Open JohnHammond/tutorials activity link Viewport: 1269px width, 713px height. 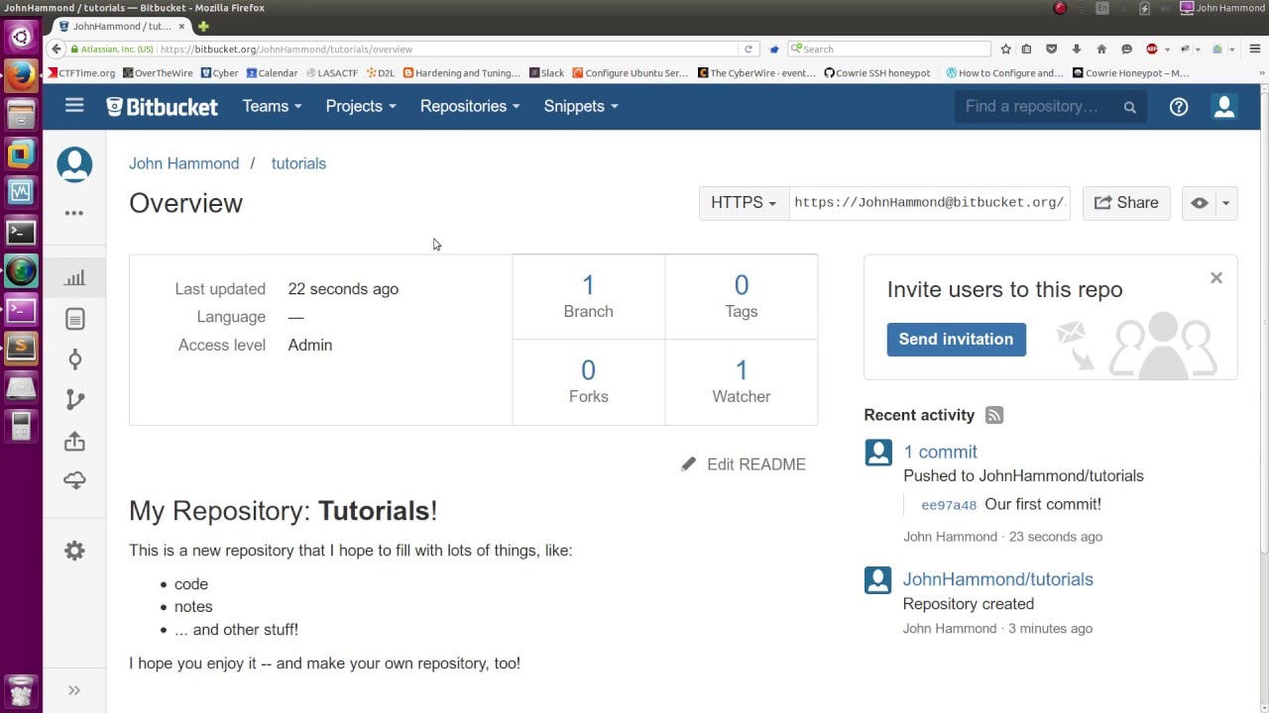(x=997, y=579)
